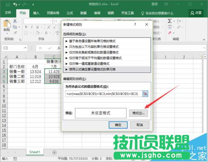Open the Name Box dropdown arrow
This screenshot has height=162, width=208.
[x=25, y=48]
